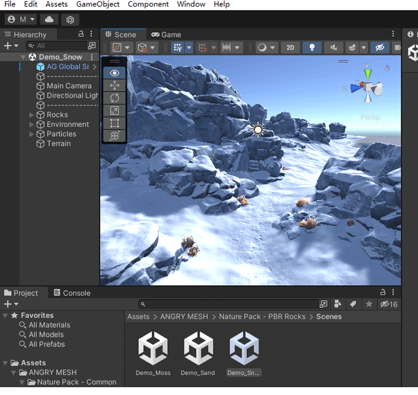Select the Rotate tool in Scene overlay

click(115, 98)
